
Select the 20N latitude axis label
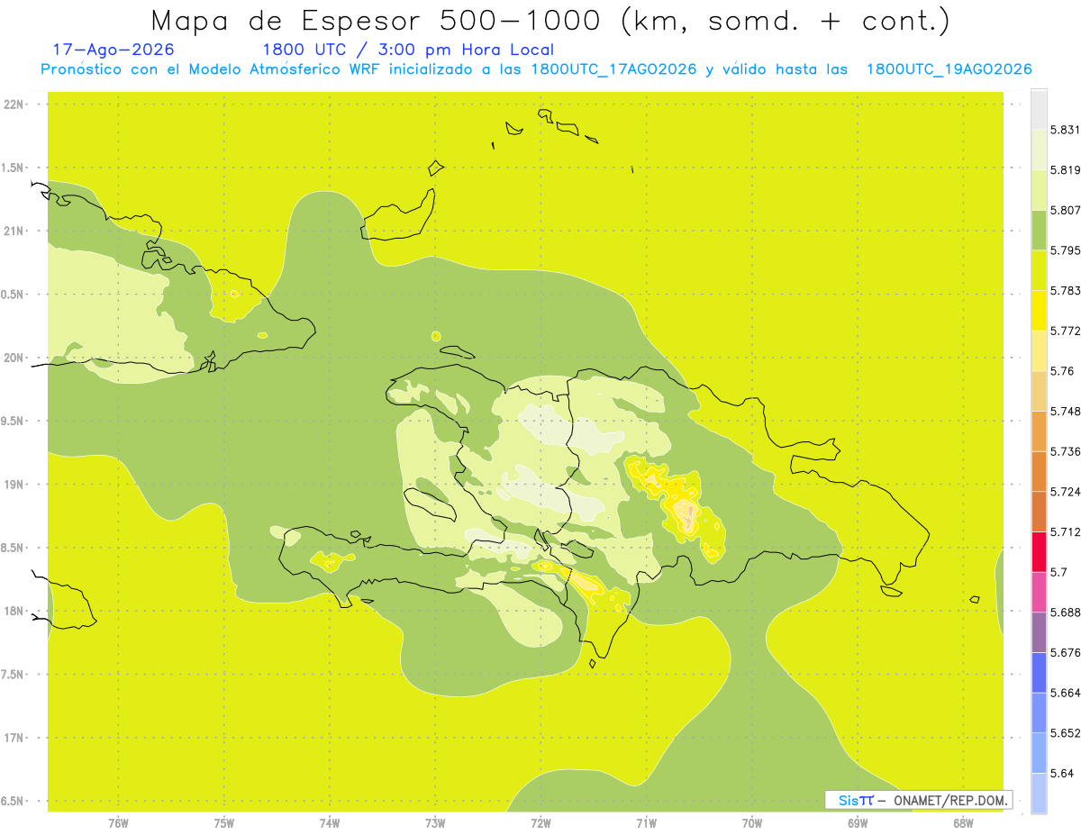pyautogui.click(x=14, y=358)
